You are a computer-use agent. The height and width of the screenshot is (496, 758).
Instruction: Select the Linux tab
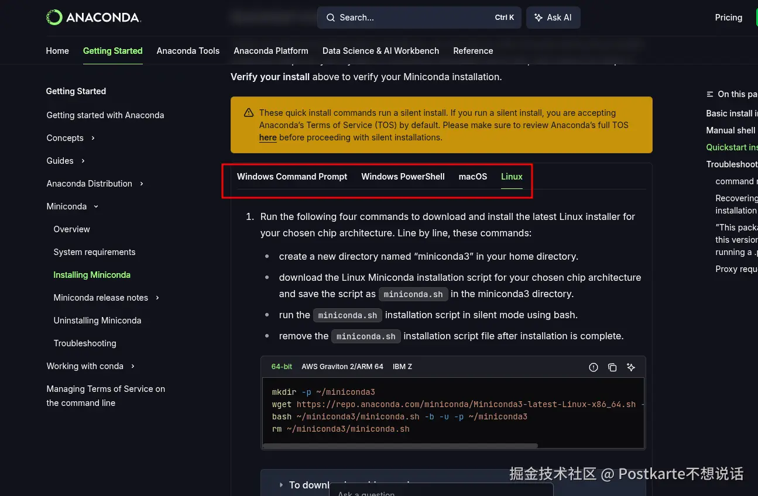pos(512,177)
